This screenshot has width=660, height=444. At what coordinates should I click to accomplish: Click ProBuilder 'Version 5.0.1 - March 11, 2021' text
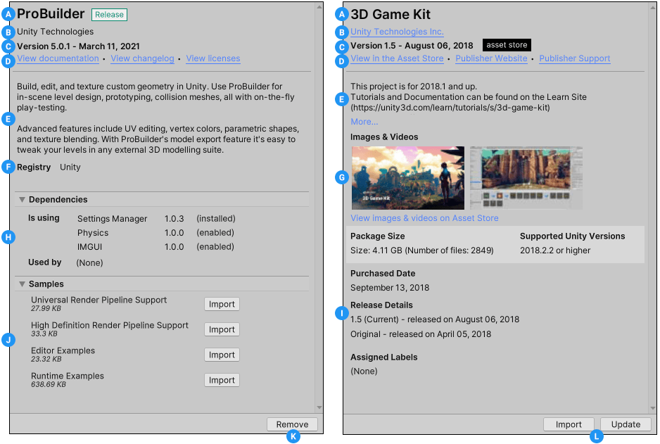[78, 46]
